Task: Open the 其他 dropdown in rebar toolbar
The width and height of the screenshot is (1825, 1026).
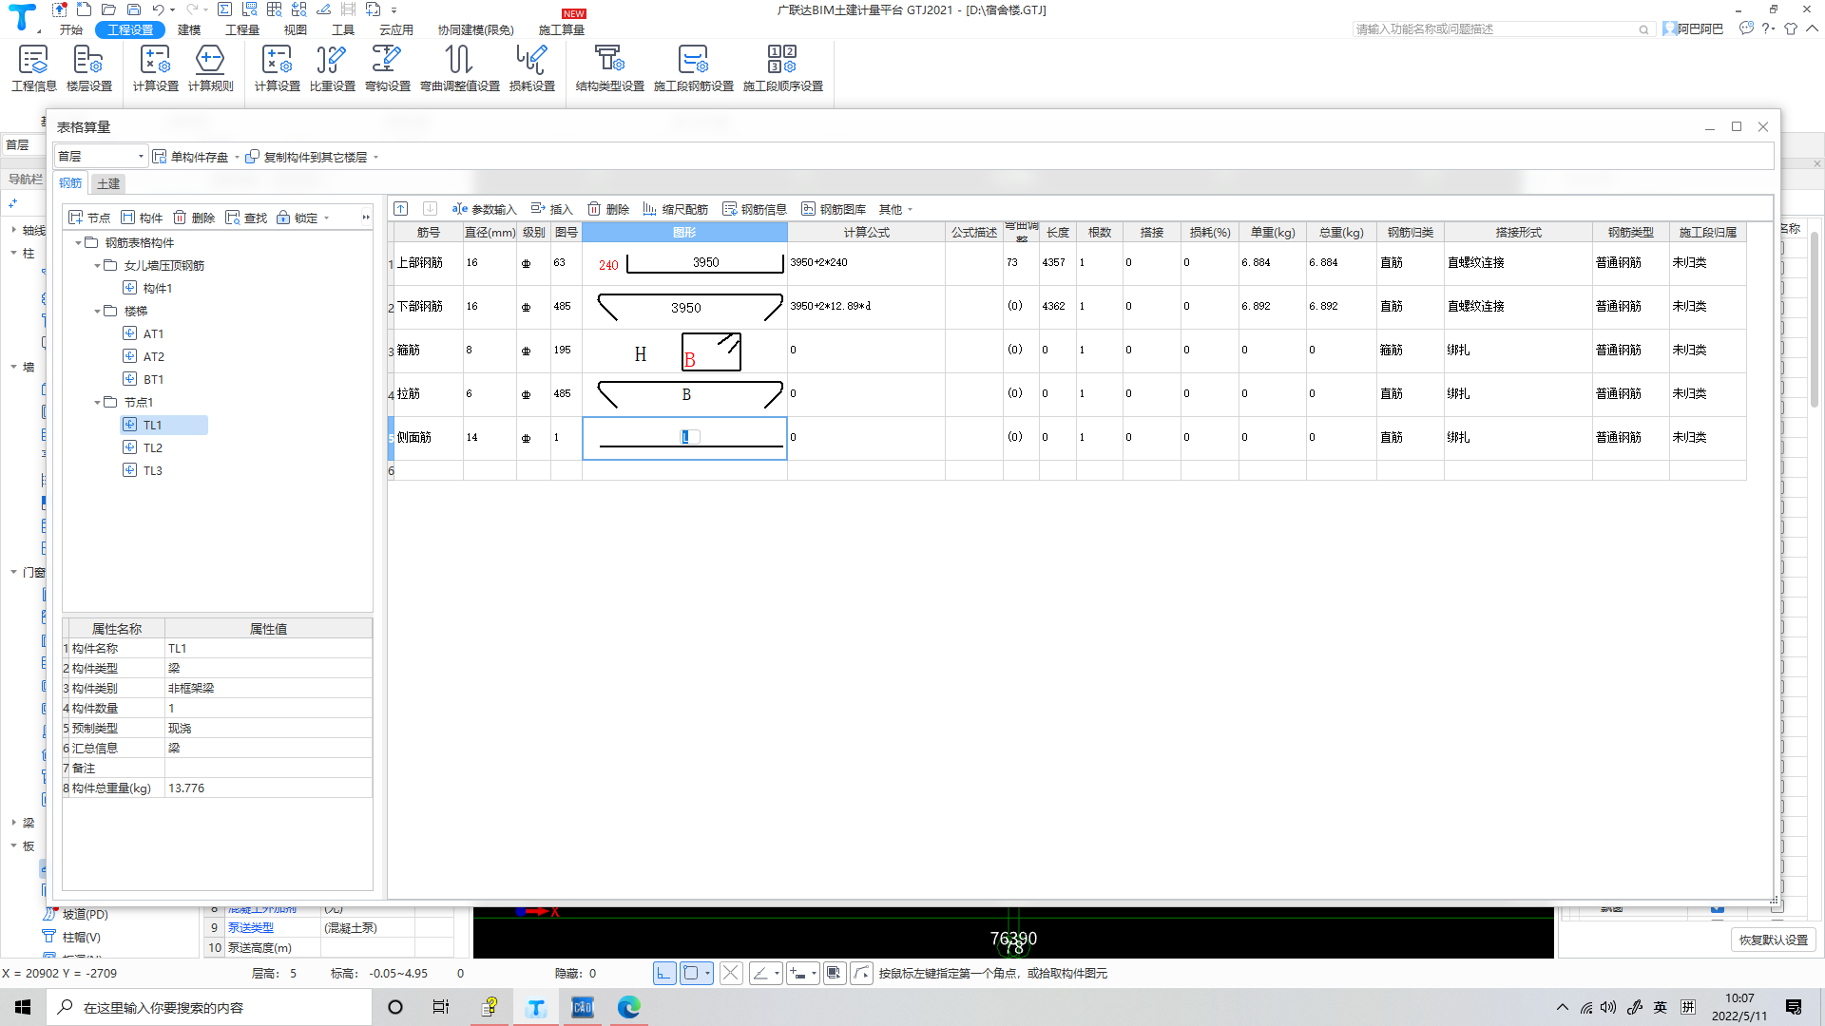Action: 895,209
